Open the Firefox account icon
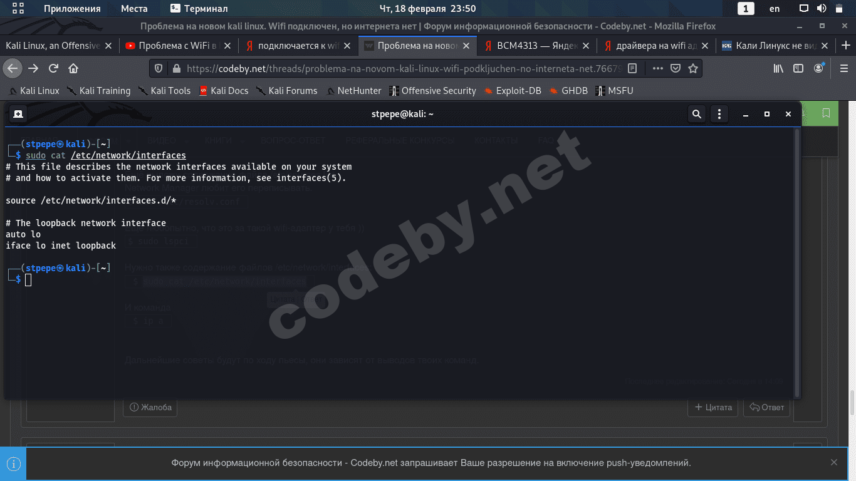The width and height of the screenshot is (856, 481). click(x=818, y=68)
